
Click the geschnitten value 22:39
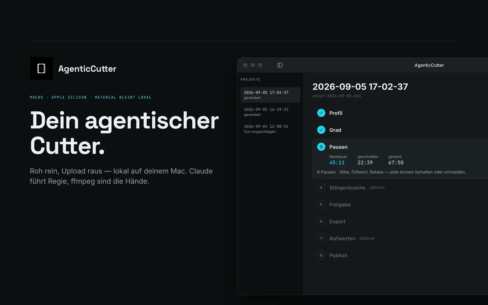(365, 163)
